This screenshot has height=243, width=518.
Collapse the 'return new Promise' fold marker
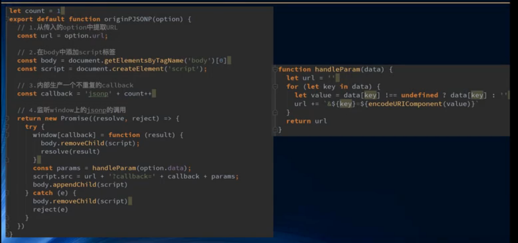[7, 119]
